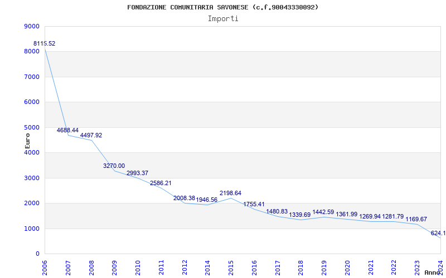Select the 2024 year axis label
446x278 pixels.
440,267
